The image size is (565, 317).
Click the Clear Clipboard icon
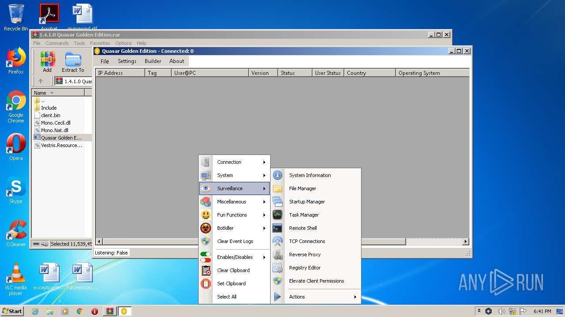coord(206,270)
